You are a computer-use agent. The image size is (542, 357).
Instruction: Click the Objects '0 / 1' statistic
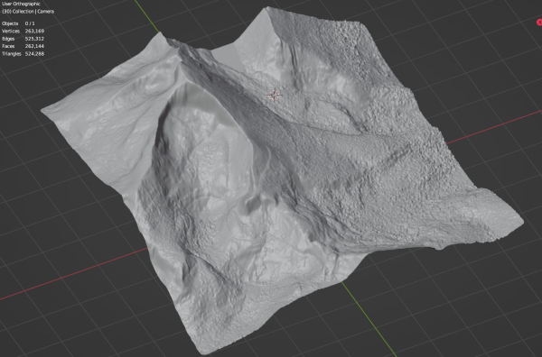pyautogui.click(x=30, y=23)
